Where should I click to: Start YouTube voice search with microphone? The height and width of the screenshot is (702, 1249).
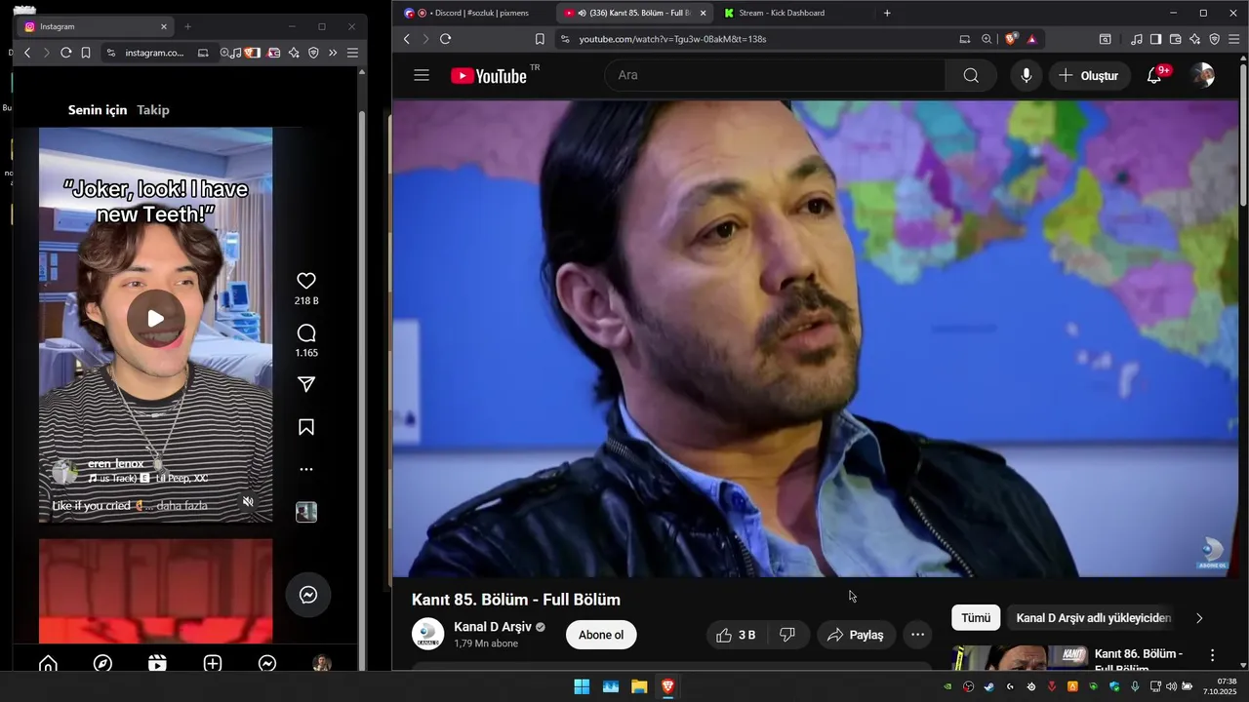(1027, 75)
